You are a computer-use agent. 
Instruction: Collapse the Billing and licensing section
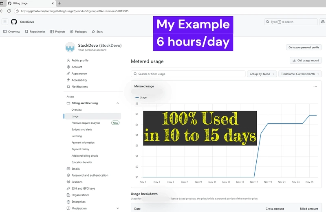(x=118, y=103)
